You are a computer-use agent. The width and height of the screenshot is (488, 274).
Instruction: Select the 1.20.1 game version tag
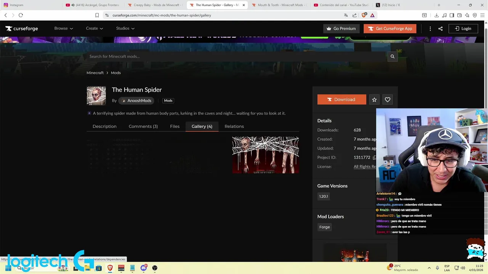(323, 196)
